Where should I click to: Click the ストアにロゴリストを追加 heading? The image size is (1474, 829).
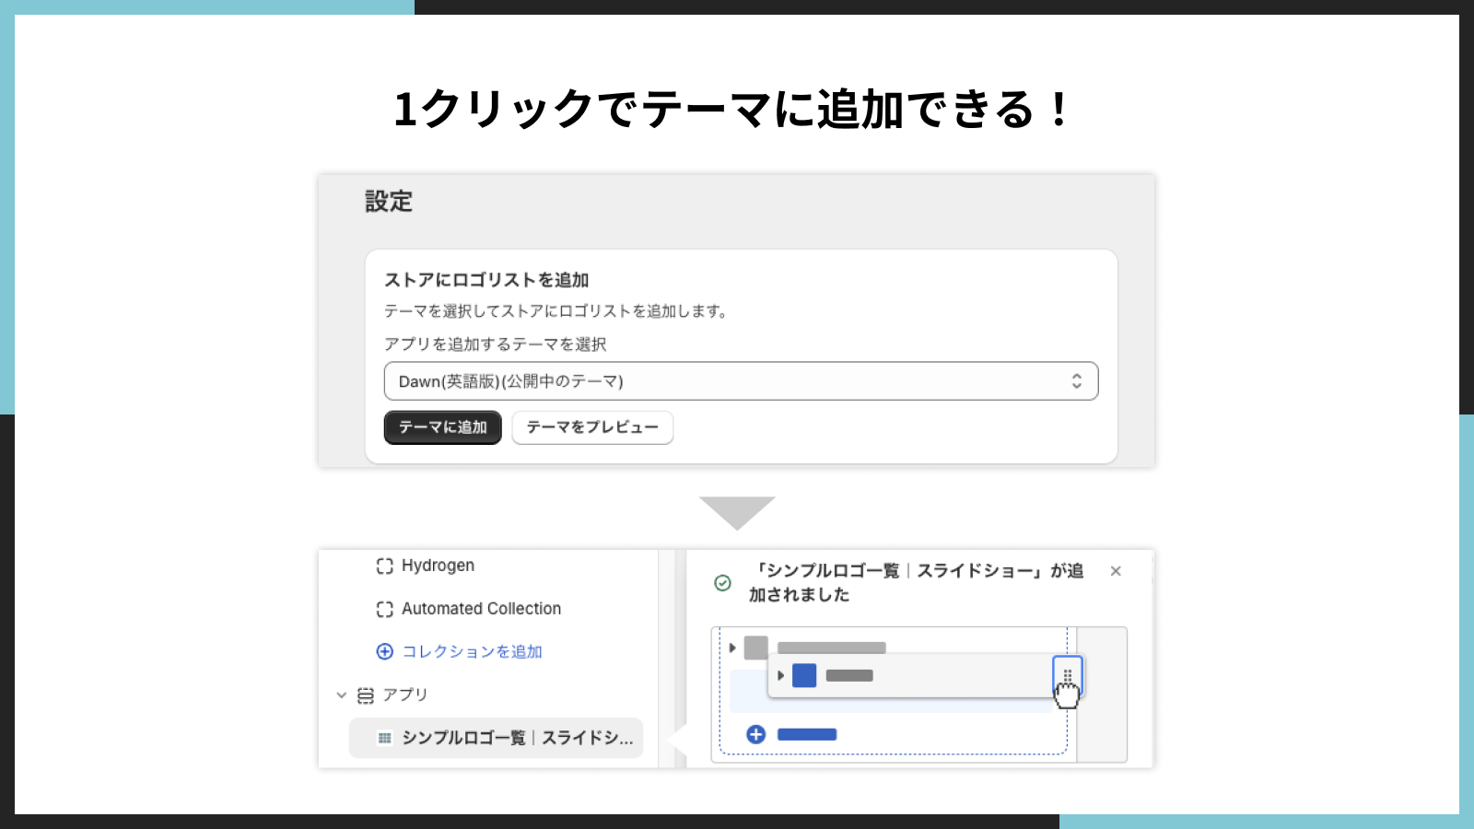(x=486, y=280)
